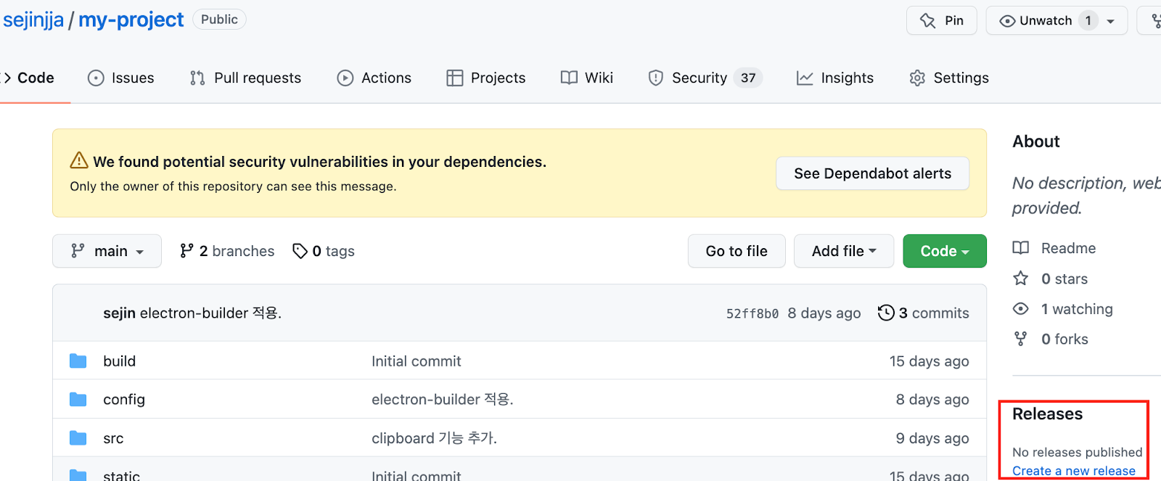Go to Pull requests tab
The height and width of the screenshot is (481, 1161).
click(x=245, y=78)
